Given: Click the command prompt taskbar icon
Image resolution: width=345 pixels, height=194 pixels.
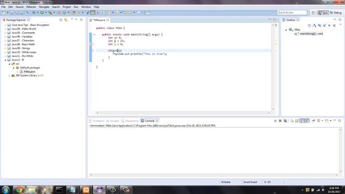Looking at the screenshot, I should 59,190.
